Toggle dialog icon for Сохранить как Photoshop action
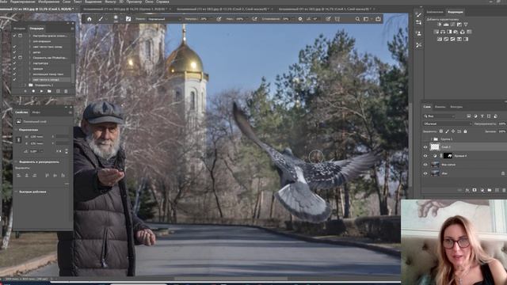507x285 pixels. [20, 58]
